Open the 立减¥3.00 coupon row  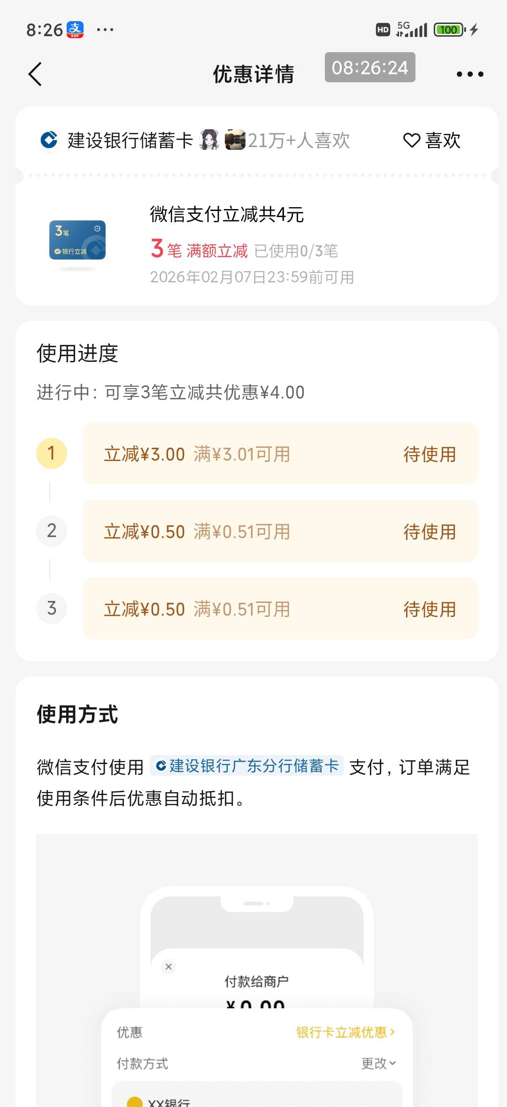click(x=280, y=454)
